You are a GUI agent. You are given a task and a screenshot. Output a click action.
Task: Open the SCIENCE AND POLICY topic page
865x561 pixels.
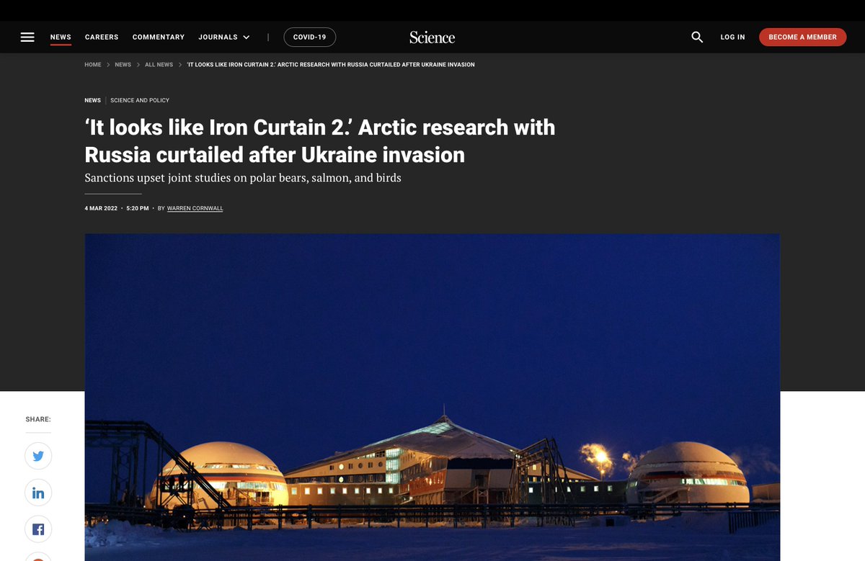(x=140, y=100)
